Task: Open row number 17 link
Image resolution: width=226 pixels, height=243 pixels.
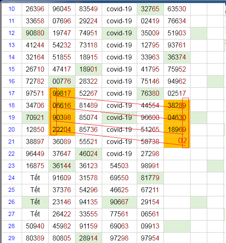Action: pos(12,93)
